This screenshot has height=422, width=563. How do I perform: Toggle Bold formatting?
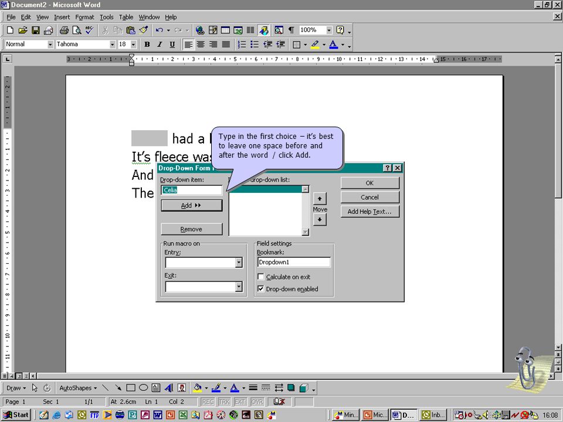(x=147, y=45)
